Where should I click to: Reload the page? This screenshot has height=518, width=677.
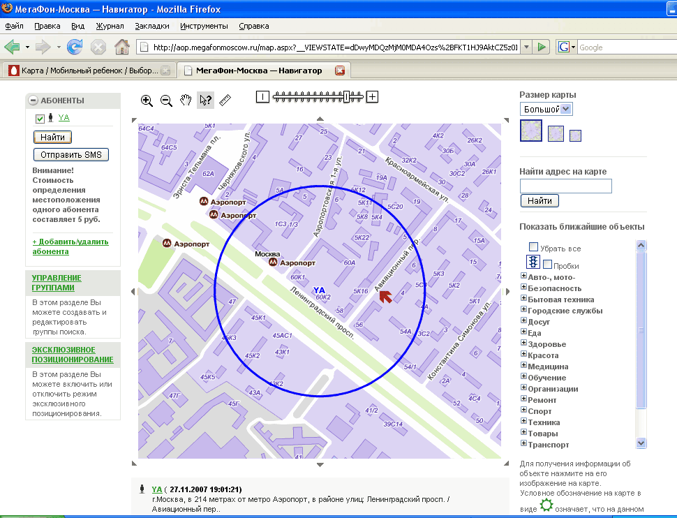75,47
